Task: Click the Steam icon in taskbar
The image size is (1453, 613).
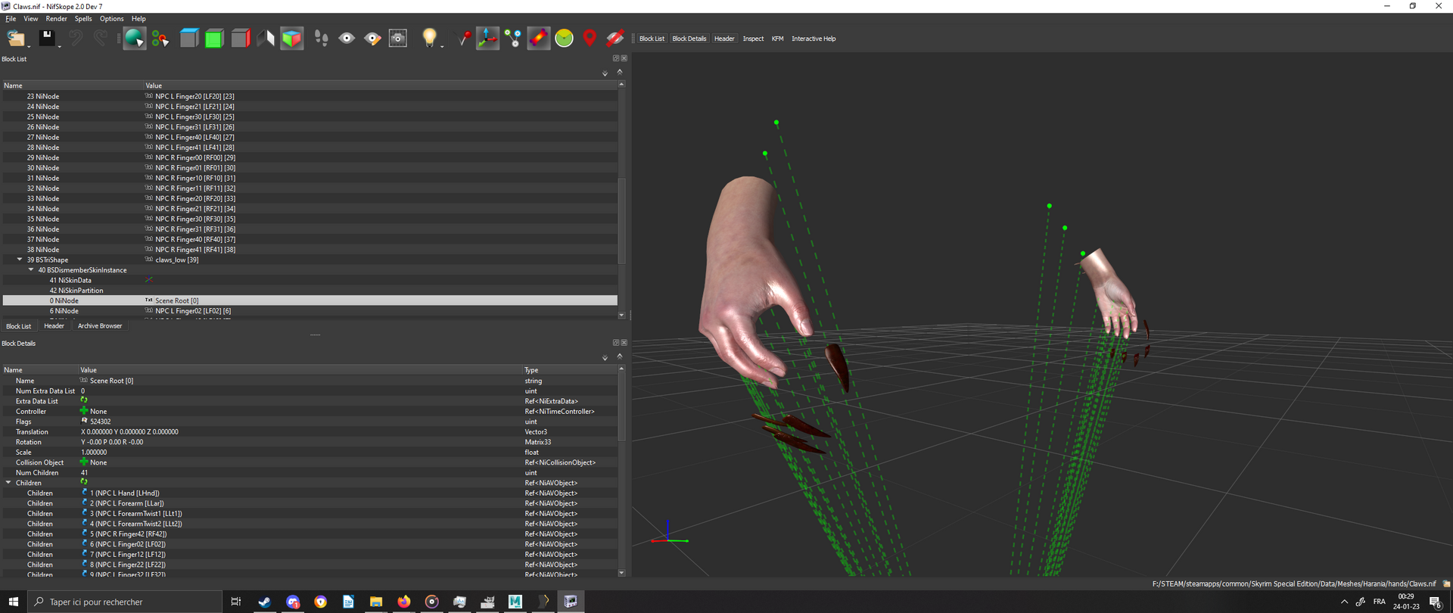Action: click(265, 602)
